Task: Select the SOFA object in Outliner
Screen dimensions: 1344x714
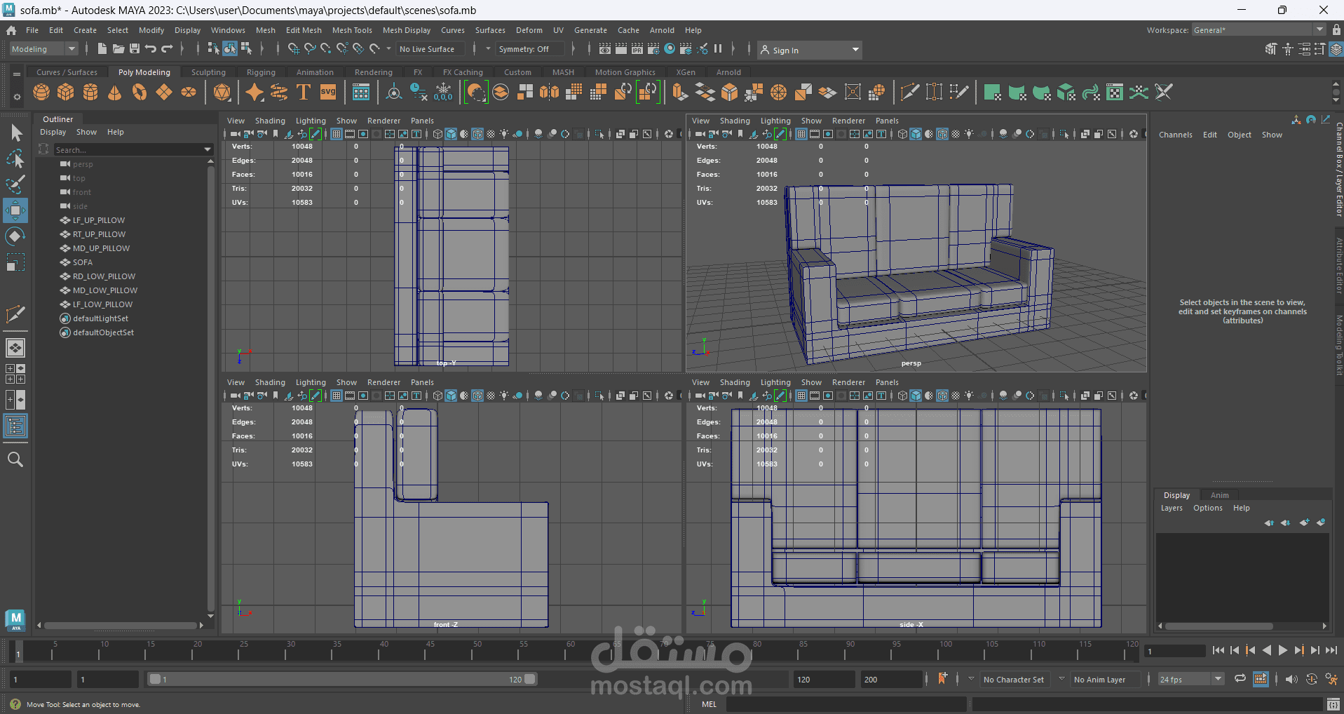Action: (83, 262)
